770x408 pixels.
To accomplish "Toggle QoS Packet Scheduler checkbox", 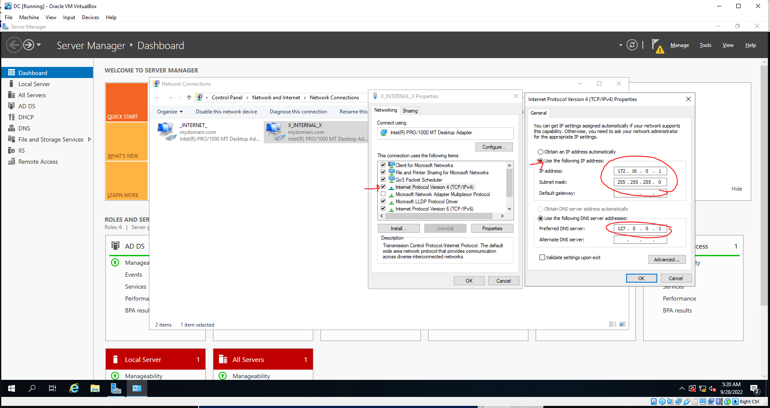I will [383, 179].
